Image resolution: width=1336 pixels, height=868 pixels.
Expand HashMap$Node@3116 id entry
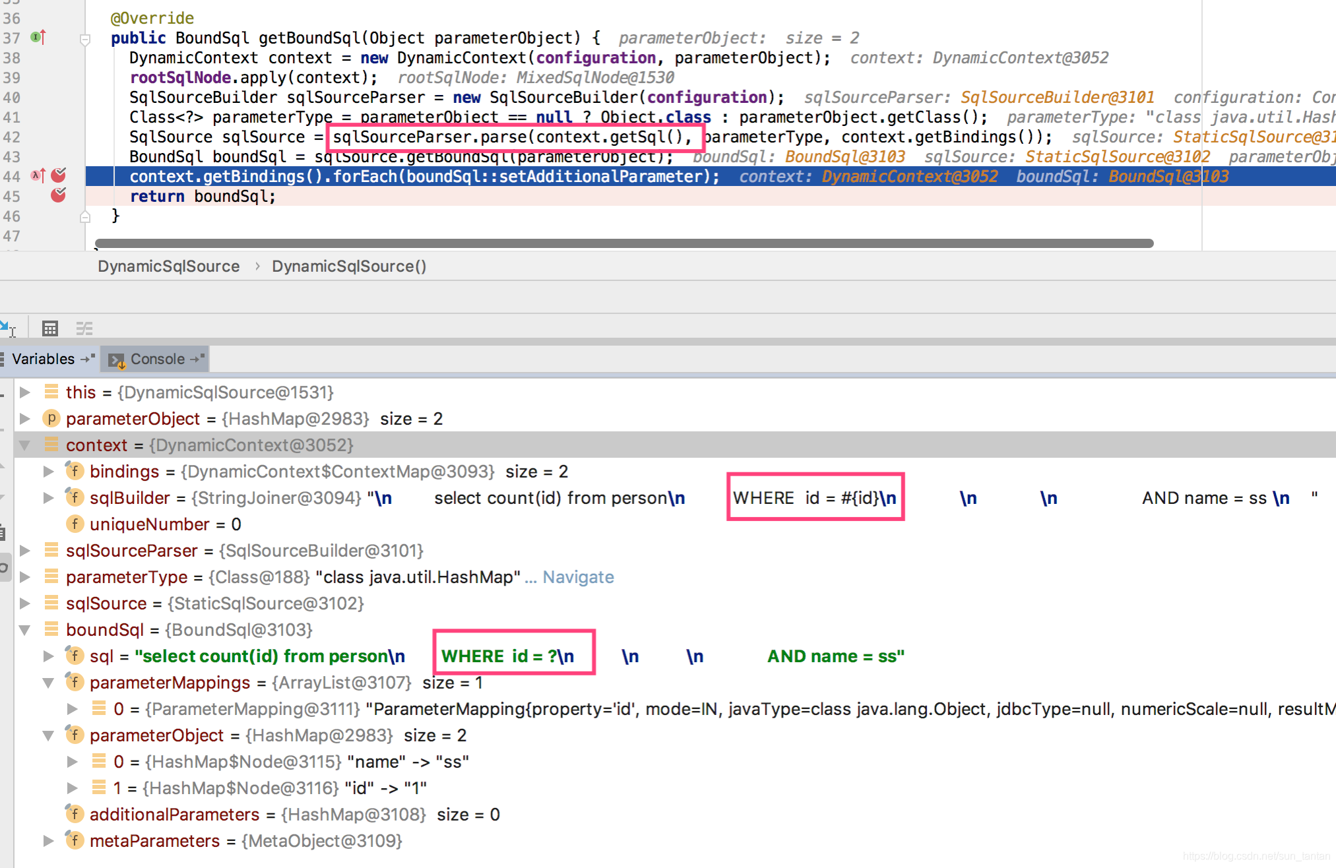pos(73,788)
